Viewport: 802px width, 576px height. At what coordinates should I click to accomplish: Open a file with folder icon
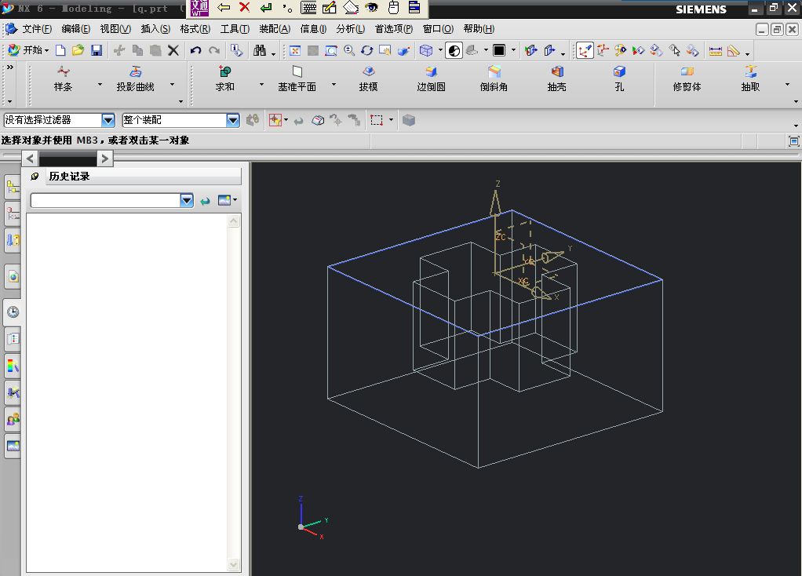[x=78, y=50]
